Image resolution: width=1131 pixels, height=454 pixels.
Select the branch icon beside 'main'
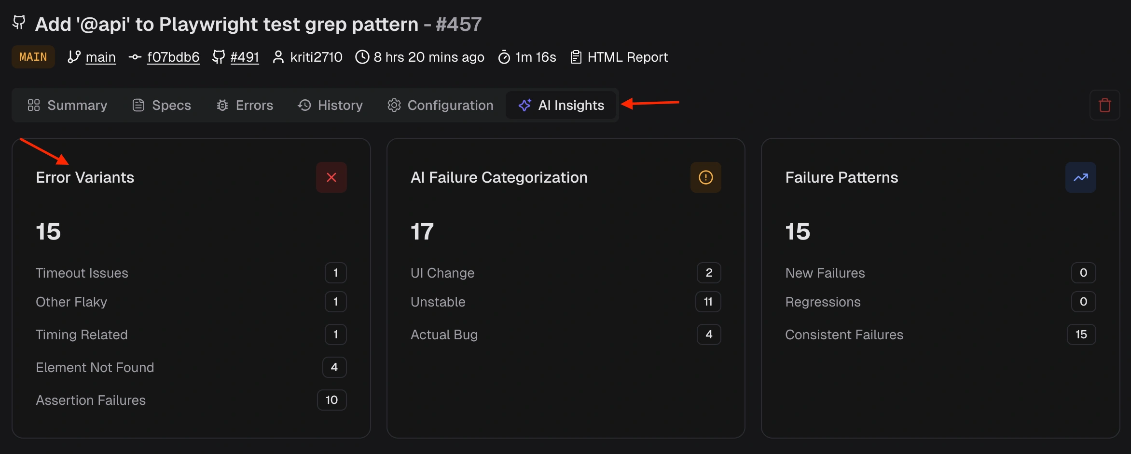(x=73, y=57)
